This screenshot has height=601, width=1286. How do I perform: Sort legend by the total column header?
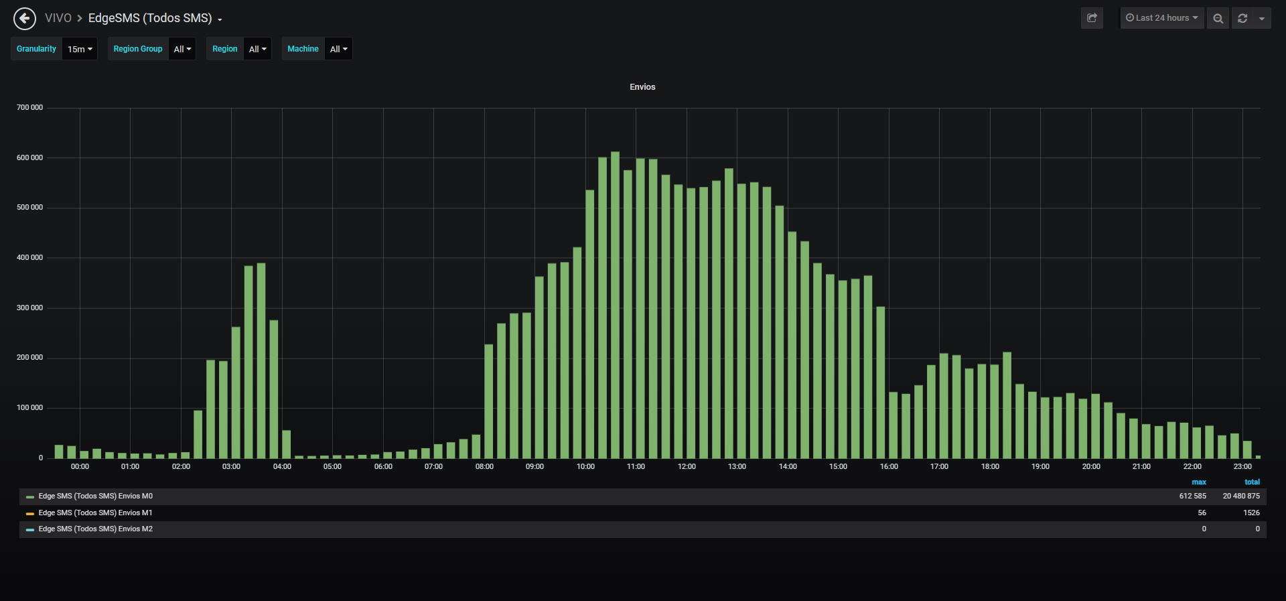click(1252, 482)
